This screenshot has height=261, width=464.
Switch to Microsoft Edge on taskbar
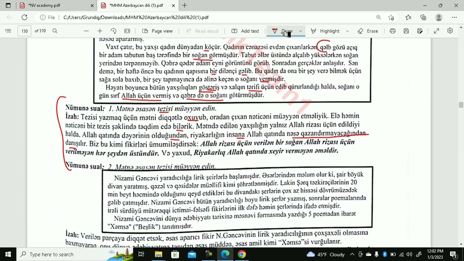(x=225, y=254)
